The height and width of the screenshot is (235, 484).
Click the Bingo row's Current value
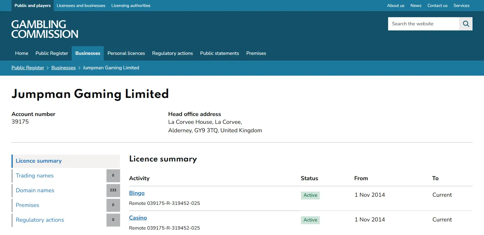click(442, 195)
